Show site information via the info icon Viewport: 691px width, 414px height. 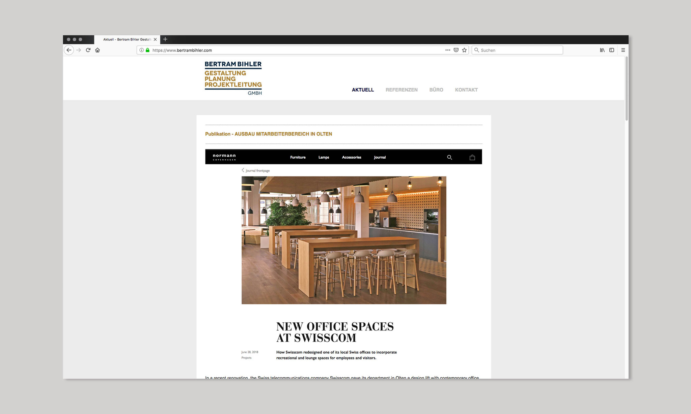click(x=142, y=50)
